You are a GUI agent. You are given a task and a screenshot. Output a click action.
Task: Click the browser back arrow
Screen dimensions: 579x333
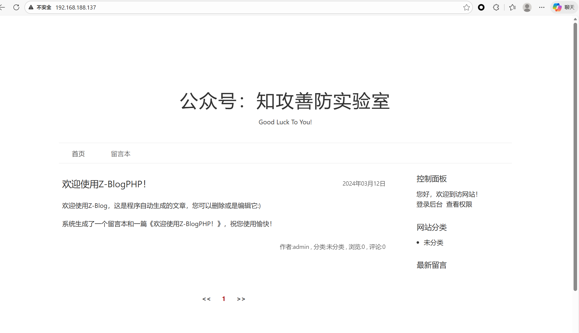pyautogui.click(x=2, y=7)
